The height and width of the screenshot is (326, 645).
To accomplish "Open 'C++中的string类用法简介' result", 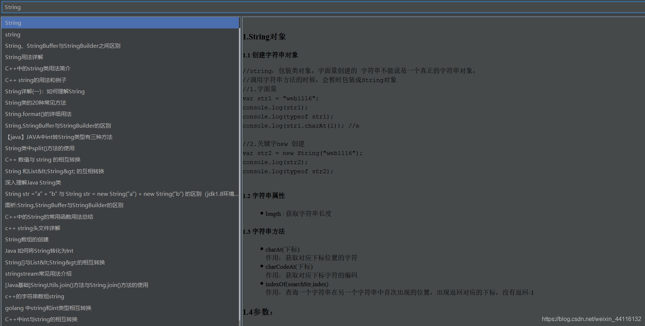I will (x=120, y=68).
